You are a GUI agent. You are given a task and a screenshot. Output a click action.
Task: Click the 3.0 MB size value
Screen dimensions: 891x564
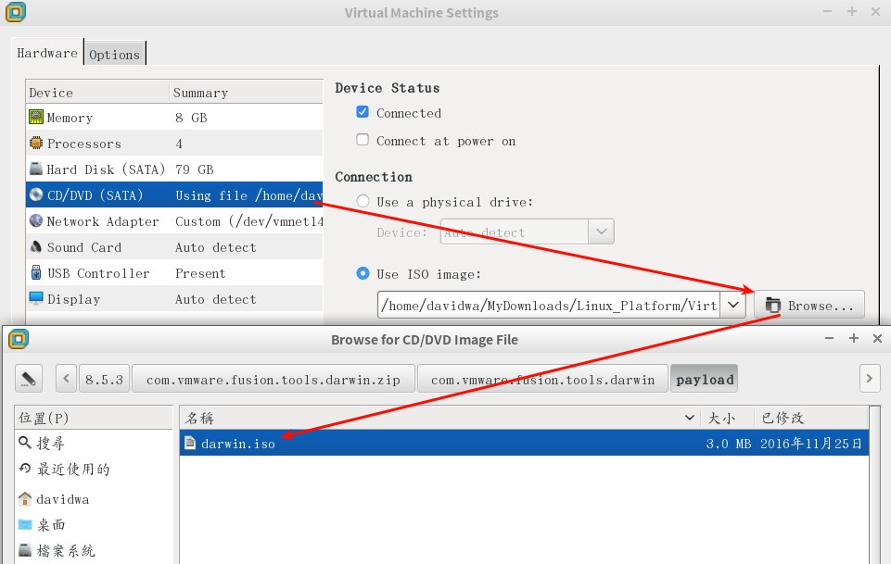tap(728, 444)
